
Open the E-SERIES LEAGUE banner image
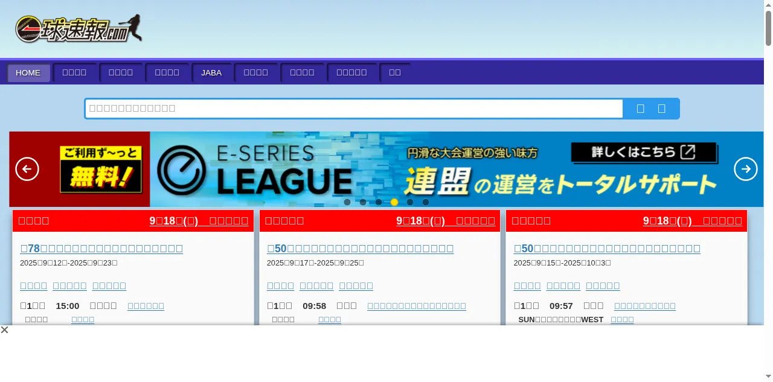point(386,169)
